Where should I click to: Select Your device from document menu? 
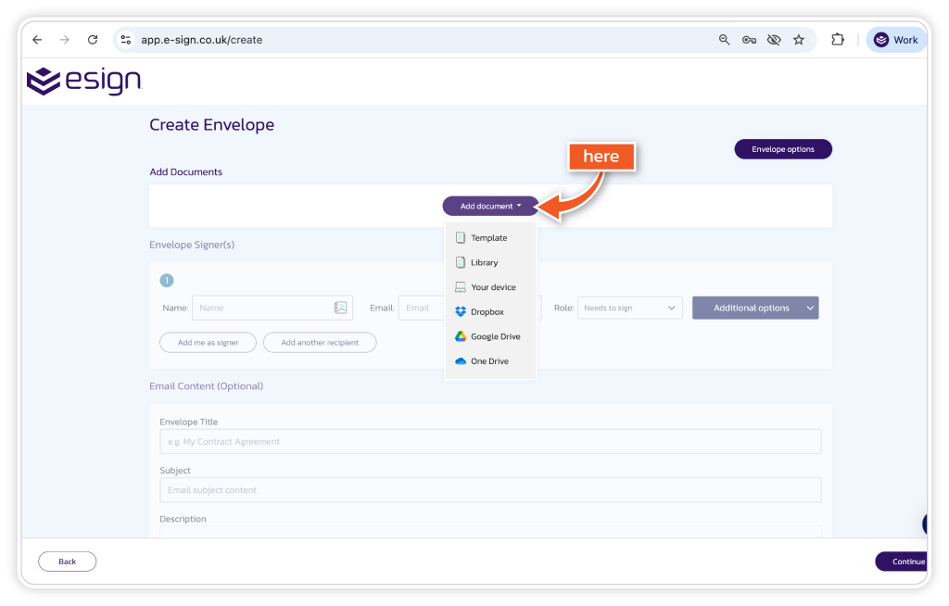(x=492, y=287)
